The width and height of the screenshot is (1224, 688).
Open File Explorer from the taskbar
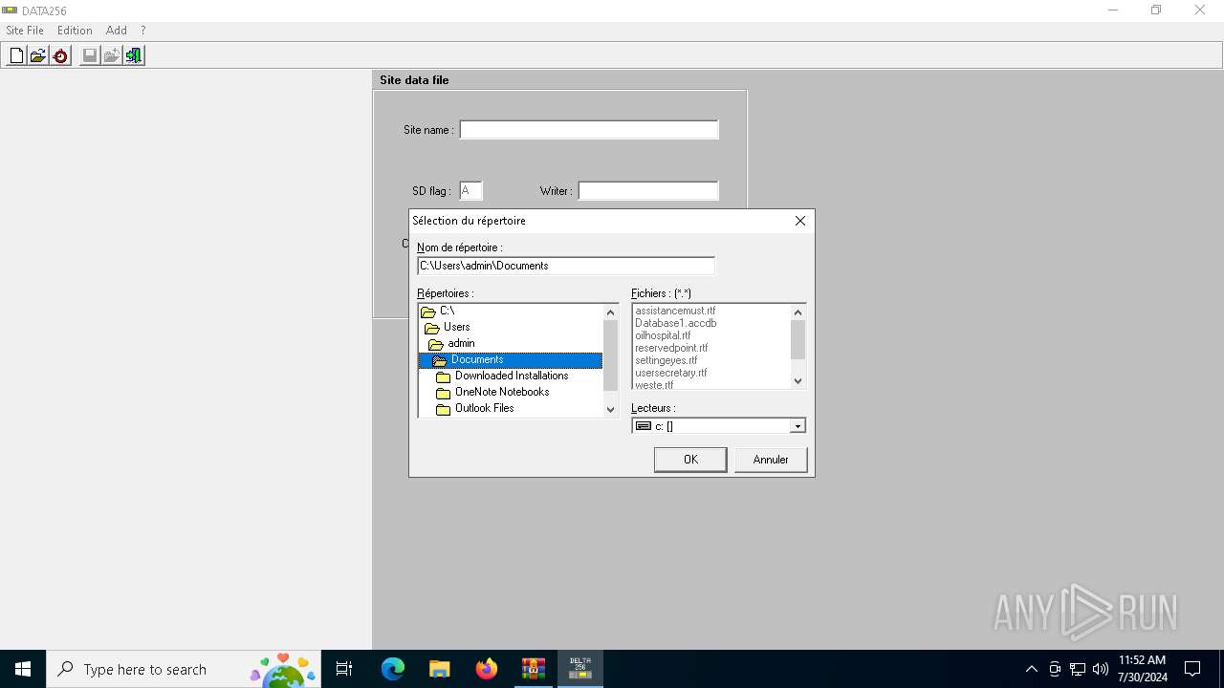[440, 669]
